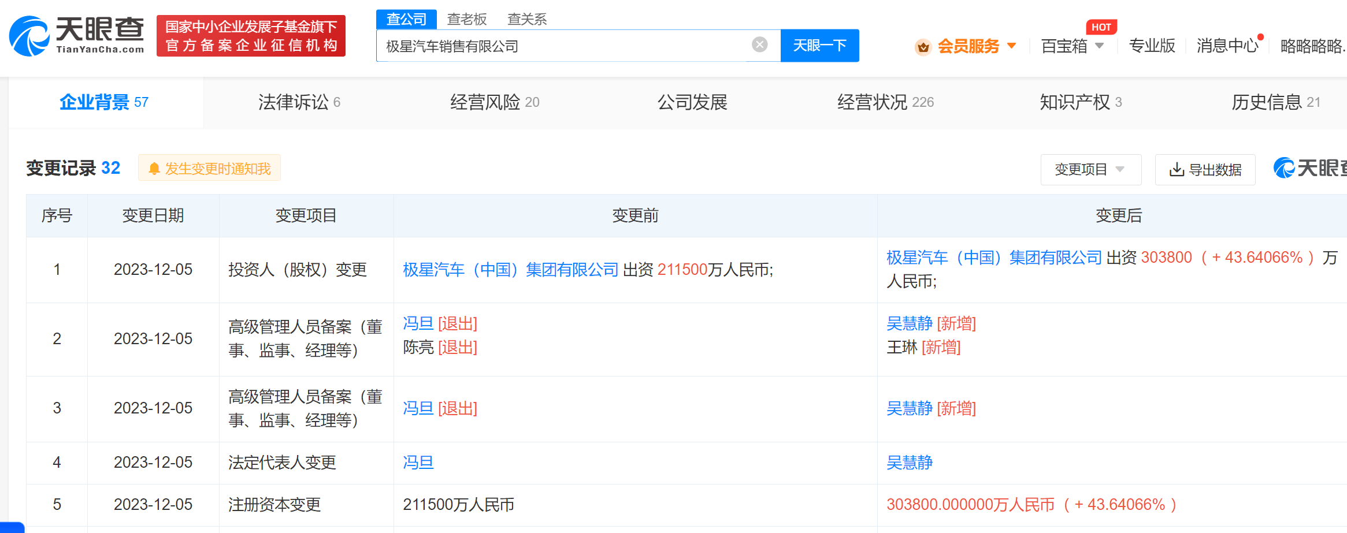Expand the 百宝箱 dropdown arrow

pyautogui.click(x=1099, y=46)
